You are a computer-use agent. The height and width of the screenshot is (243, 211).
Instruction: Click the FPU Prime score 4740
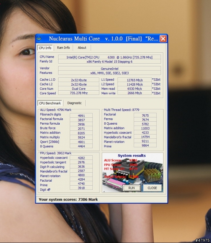pyautogui.click(x=81, y=184)
